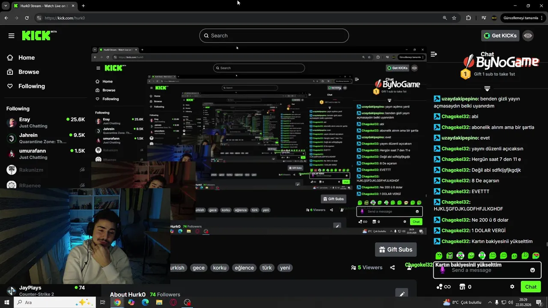548x308 pixels.
Task: Open File Explorer from taskbar
Action: click(159, 302)
